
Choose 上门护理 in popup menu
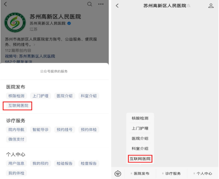tap(140, 128)
